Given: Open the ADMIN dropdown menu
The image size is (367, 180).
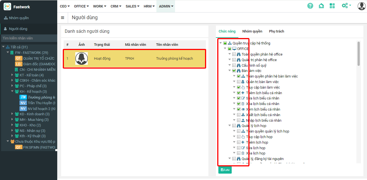Looking at the screenshot, I should coord(166,6).
